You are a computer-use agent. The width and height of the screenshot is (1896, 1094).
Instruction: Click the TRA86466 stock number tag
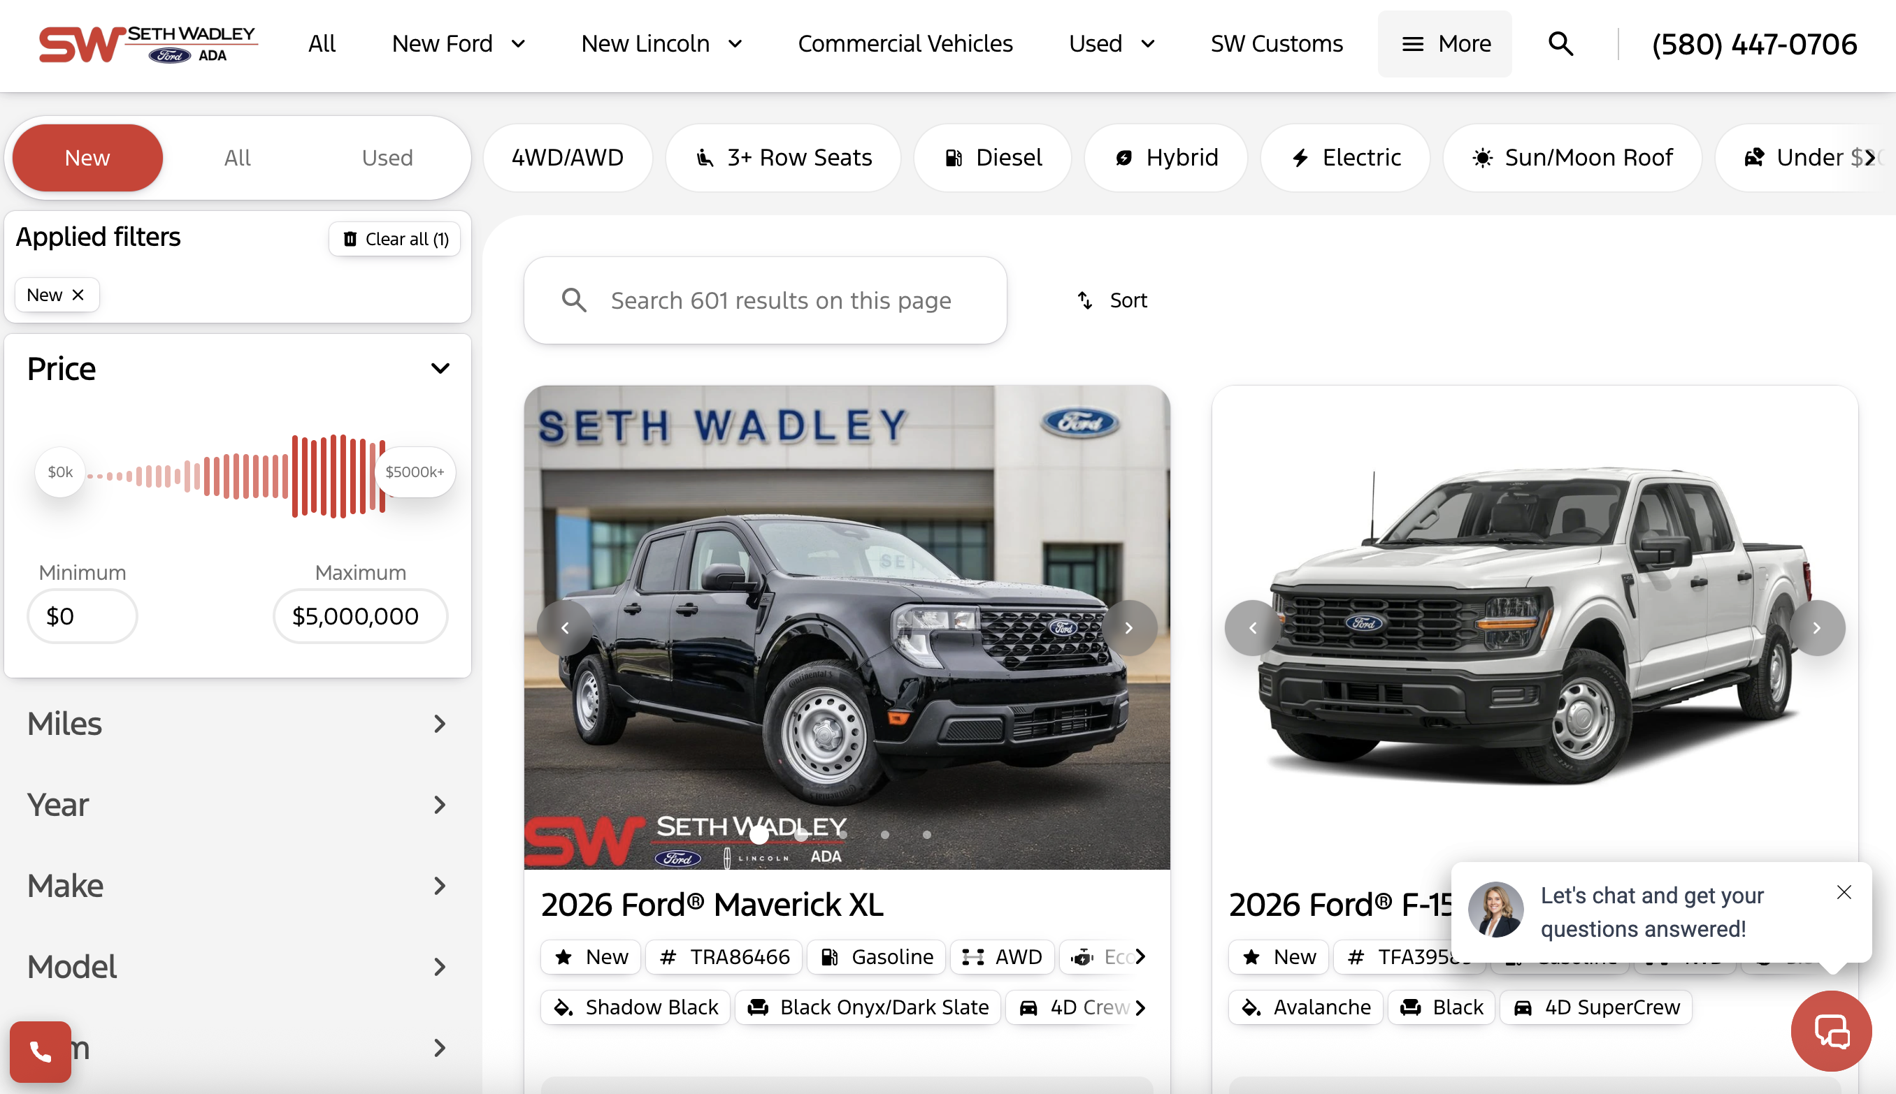[x=725, y=956]
